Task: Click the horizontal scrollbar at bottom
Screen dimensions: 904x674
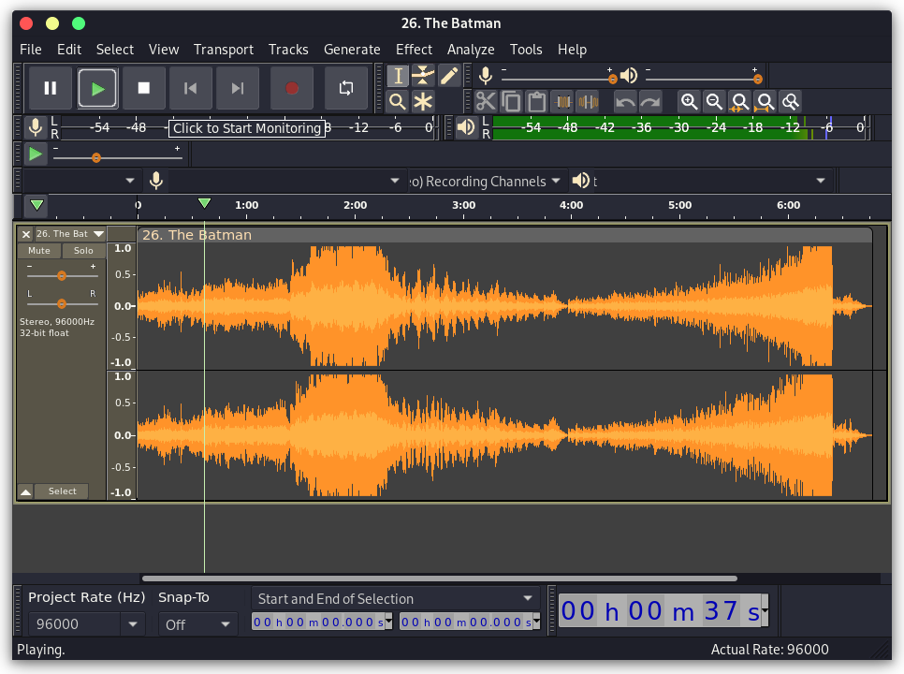Action: (440, 578)
